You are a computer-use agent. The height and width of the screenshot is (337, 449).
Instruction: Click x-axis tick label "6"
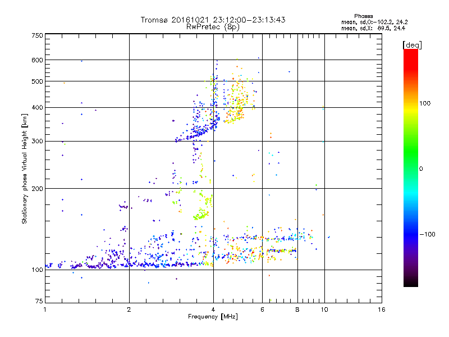[x=262, y=309]
